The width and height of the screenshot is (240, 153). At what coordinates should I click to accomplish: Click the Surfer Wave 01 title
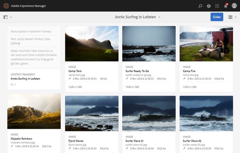pos(134,141)
